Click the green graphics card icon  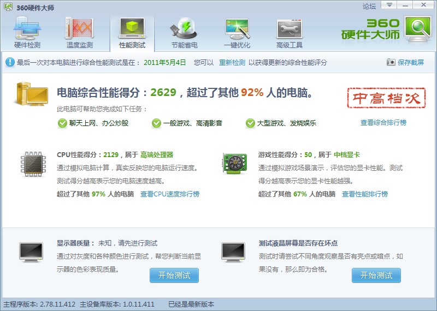pos(235,164)
